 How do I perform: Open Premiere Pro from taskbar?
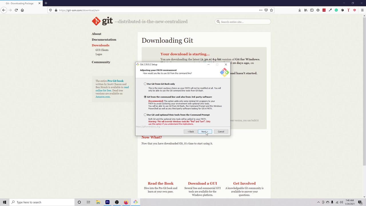click(x=108, y=202)
